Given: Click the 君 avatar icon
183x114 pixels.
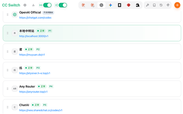Looking at the screenshot, I should click(x=15, y=52).
